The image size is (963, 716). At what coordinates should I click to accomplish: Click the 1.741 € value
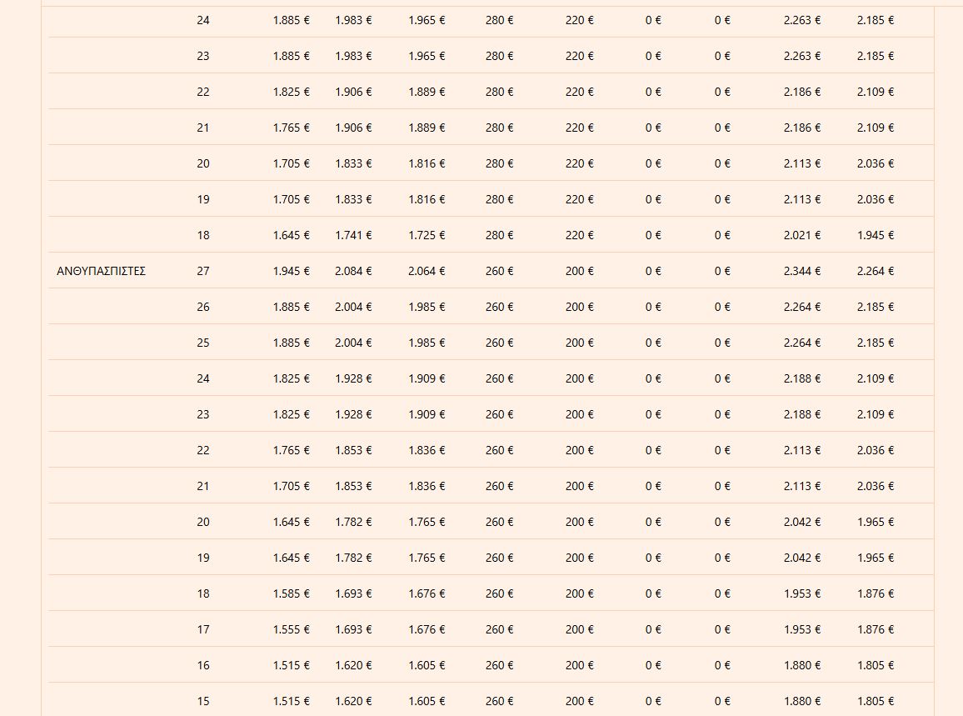click(x=353, y=235)
